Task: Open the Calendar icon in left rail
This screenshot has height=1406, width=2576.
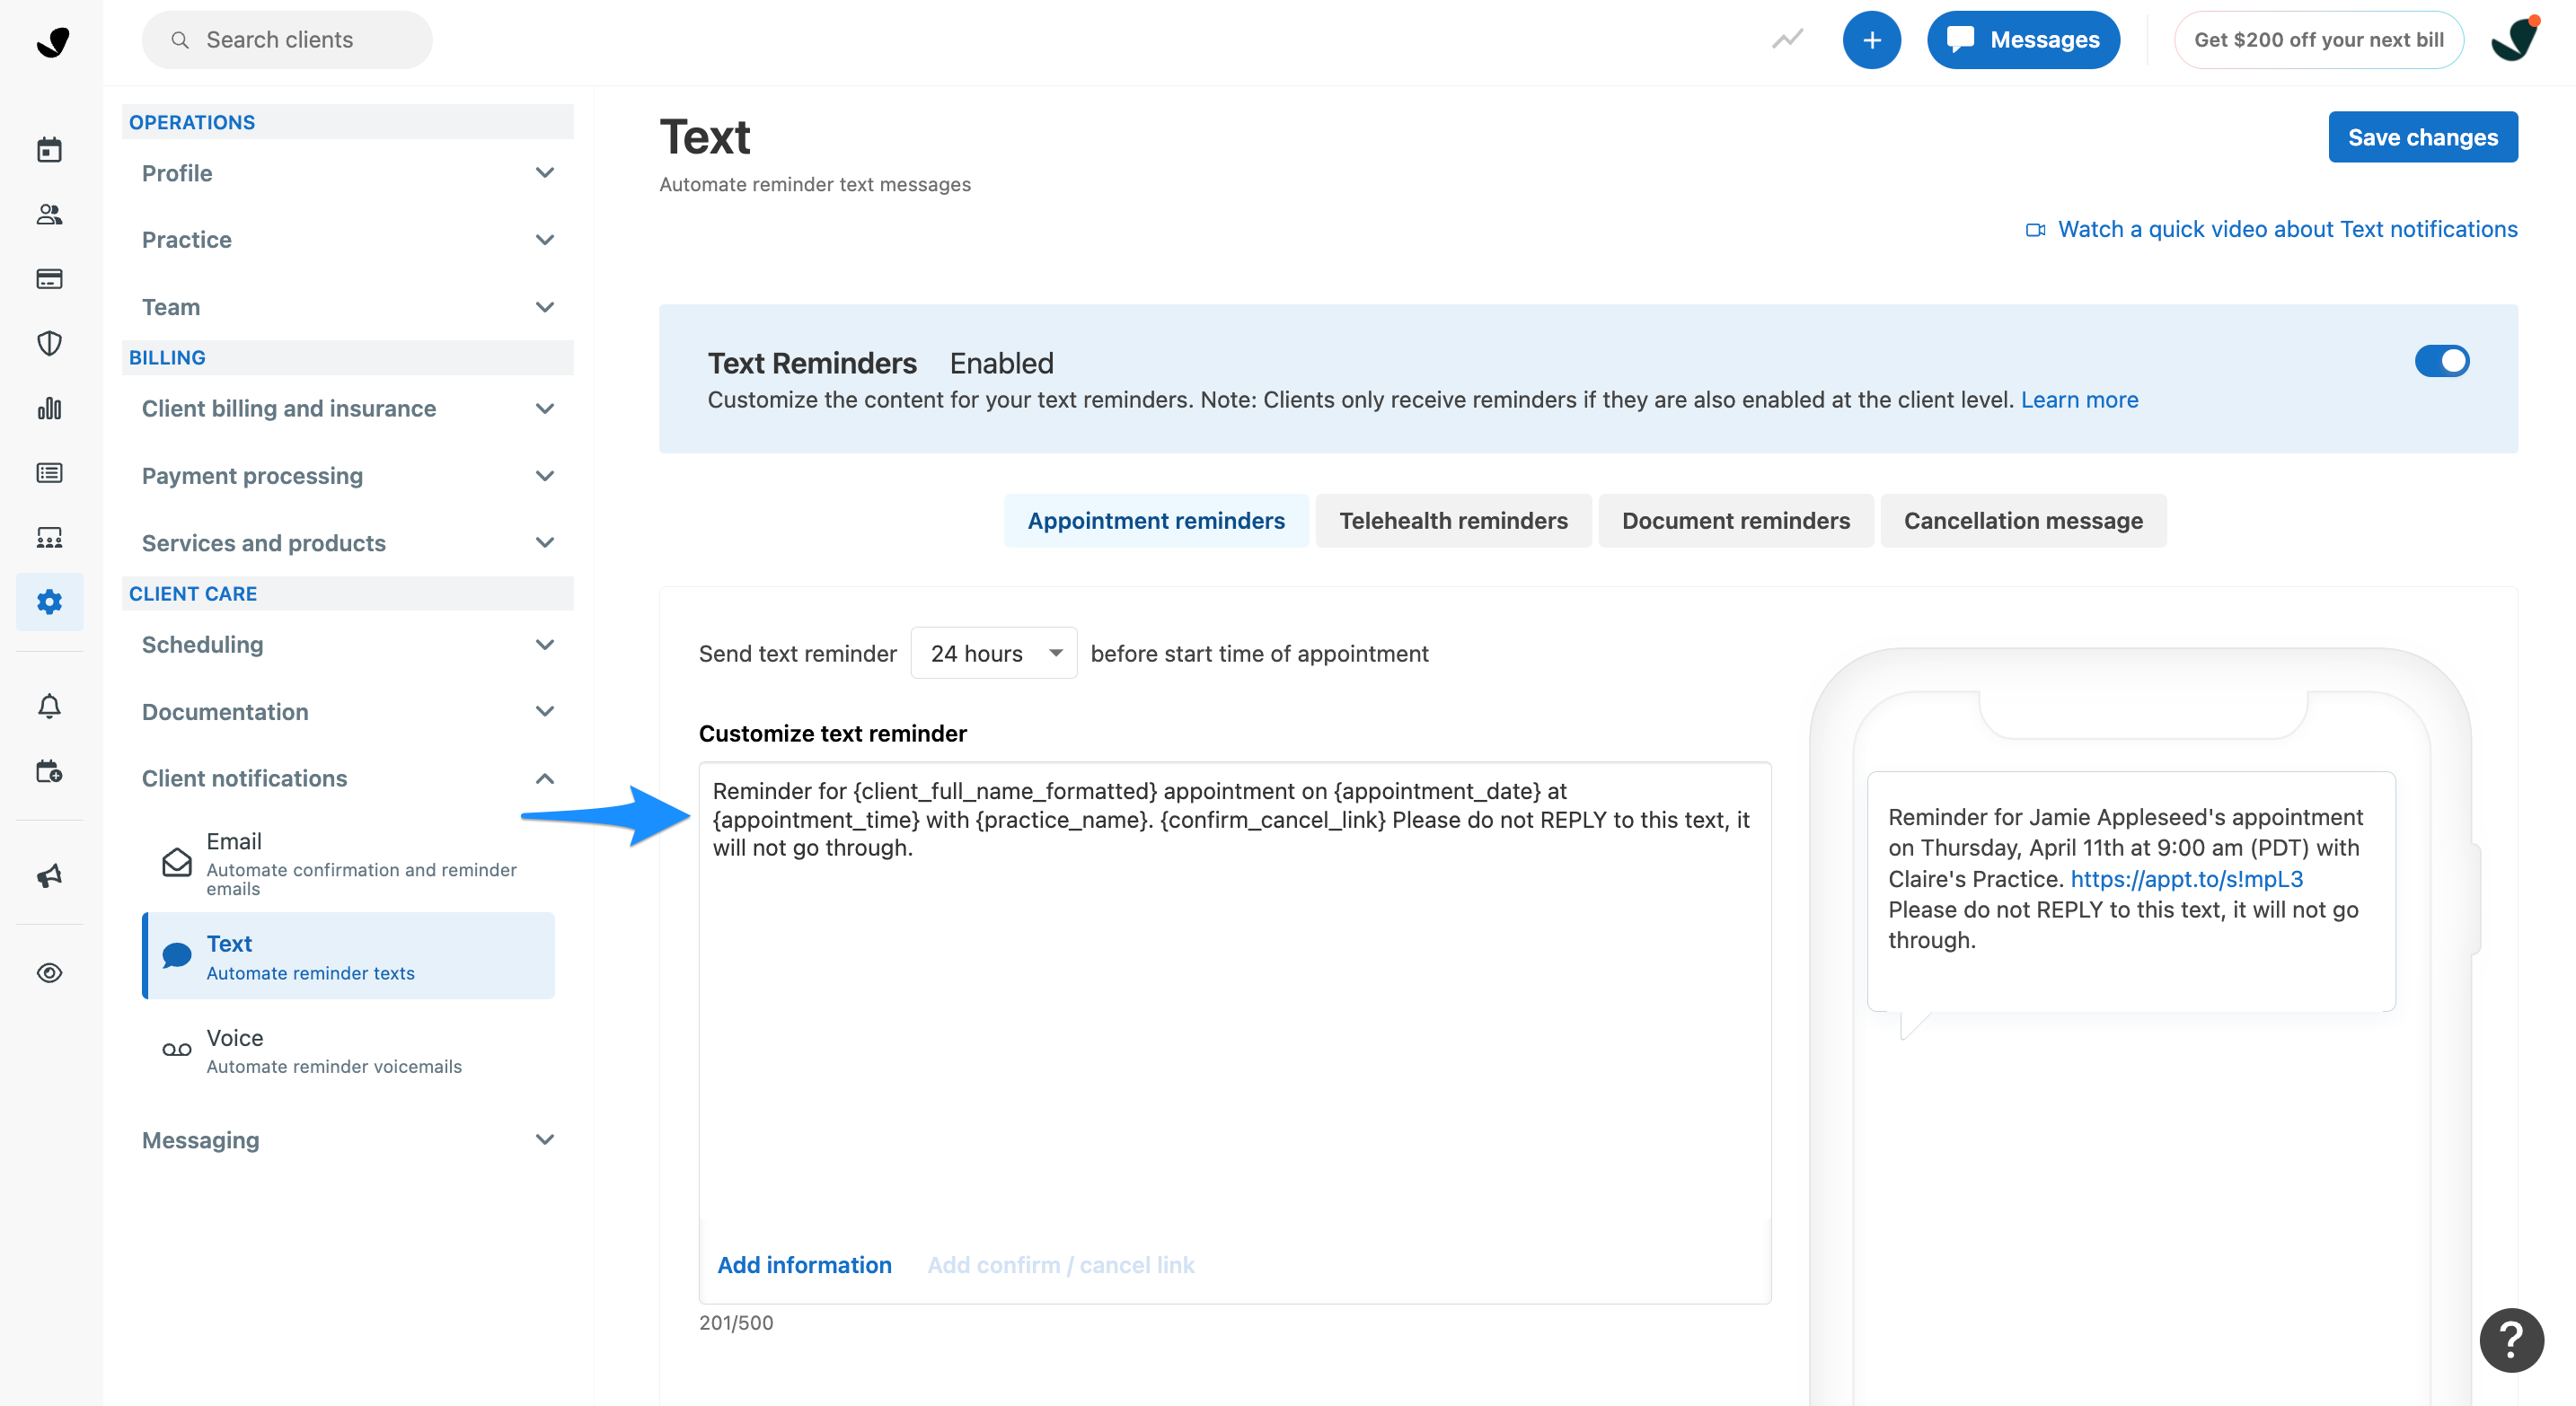Action: point(49,150)
